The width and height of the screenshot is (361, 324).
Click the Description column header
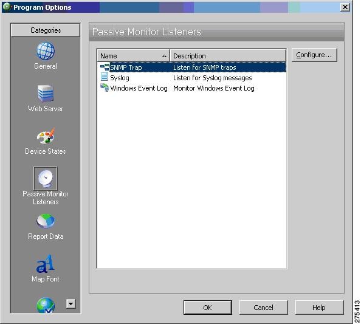click(x=228, y=56)
